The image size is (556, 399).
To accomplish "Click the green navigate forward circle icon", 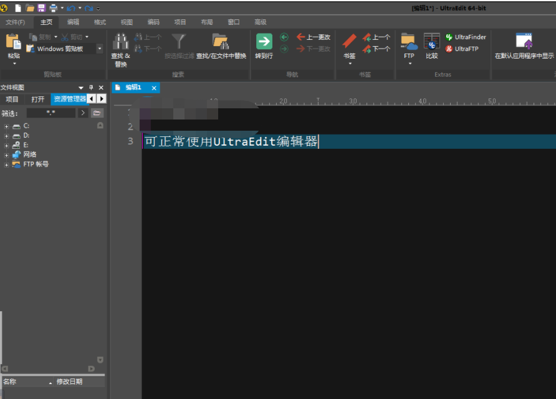I will tap(284, 49).
